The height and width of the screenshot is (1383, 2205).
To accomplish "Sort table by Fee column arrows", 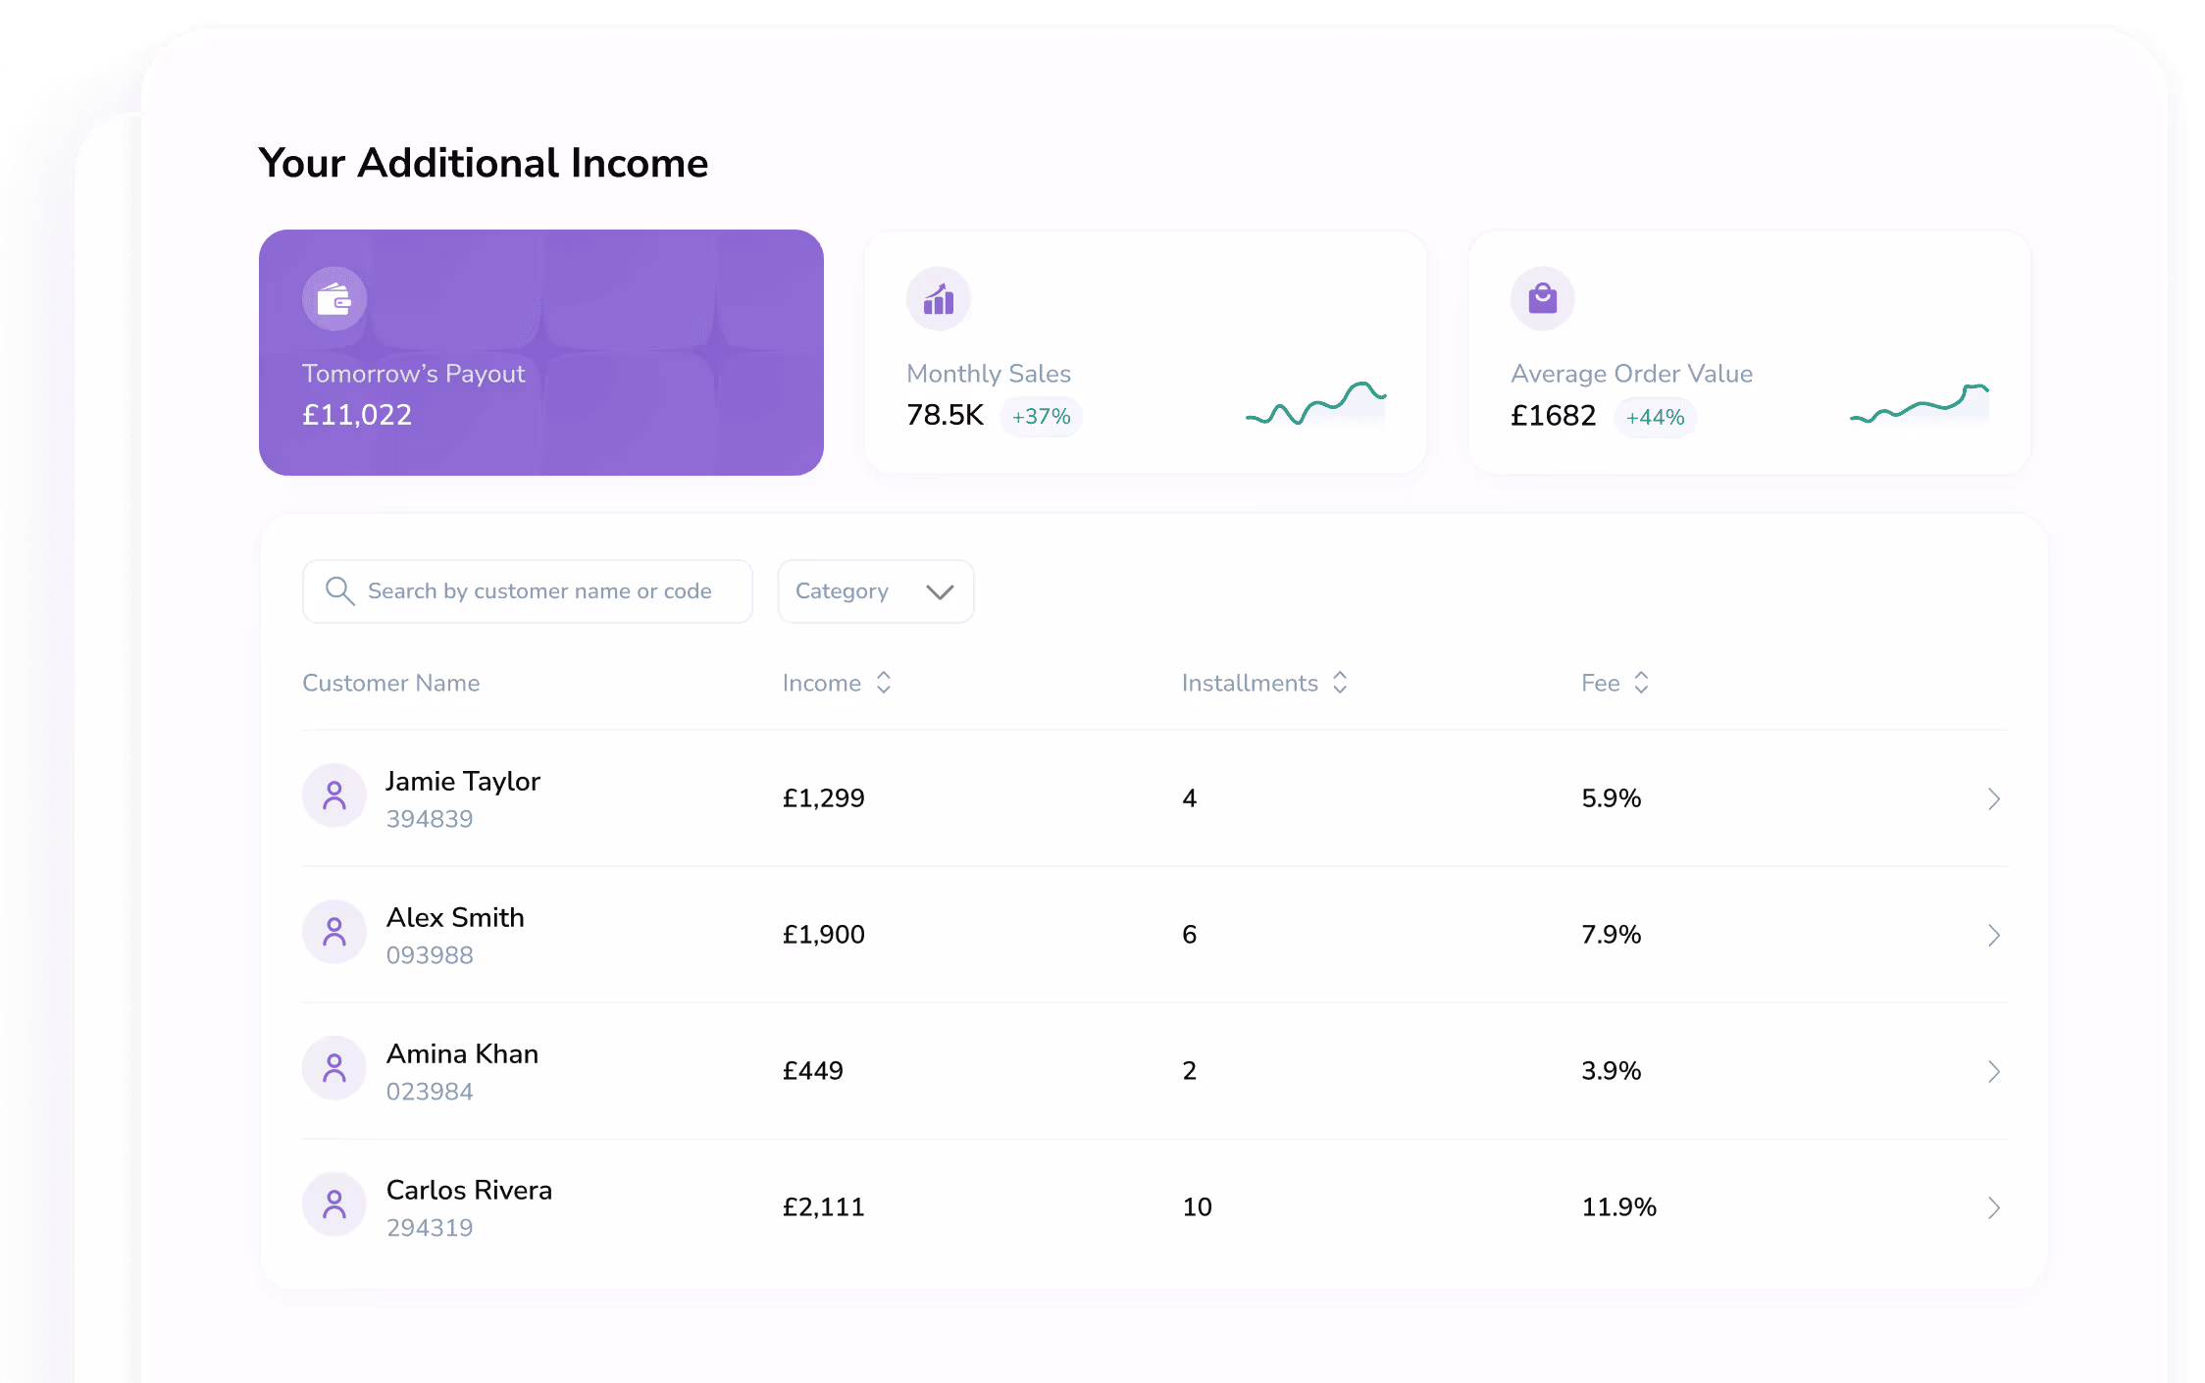I will (1641, 683).
